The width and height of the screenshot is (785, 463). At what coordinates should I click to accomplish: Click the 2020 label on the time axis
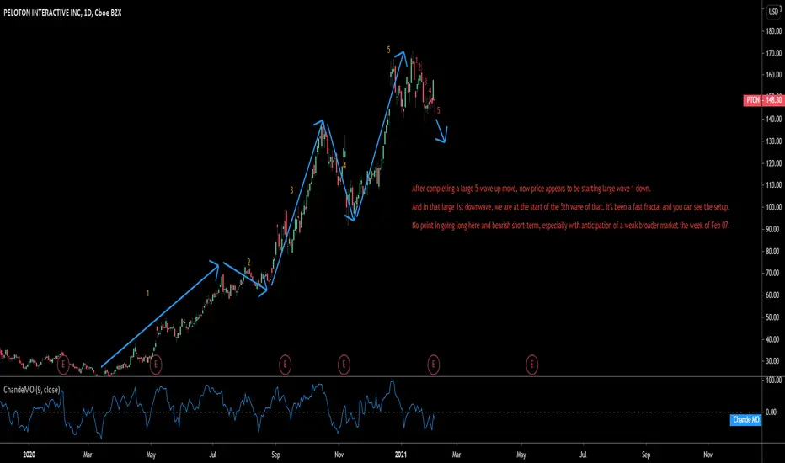point(29,455)
